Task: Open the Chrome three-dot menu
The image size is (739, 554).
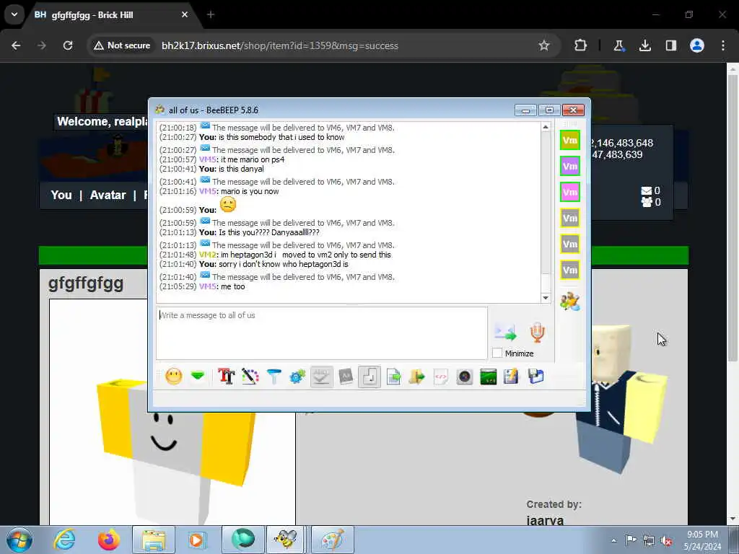Action: click(x=723, y=45)
